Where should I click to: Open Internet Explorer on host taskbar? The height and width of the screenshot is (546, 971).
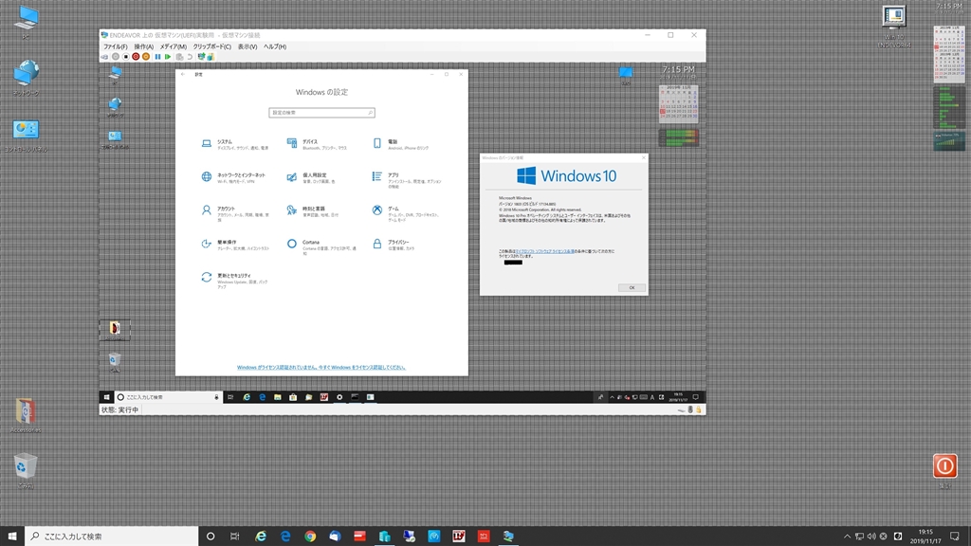point(261,537)
